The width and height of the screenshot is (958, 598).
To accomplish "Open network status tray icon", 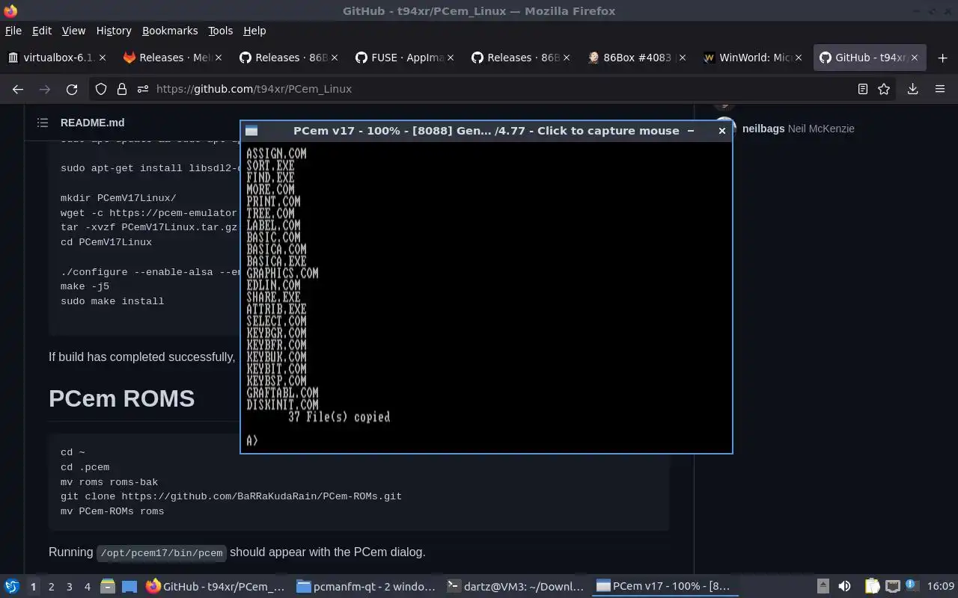I will click(x=892, y=587).
